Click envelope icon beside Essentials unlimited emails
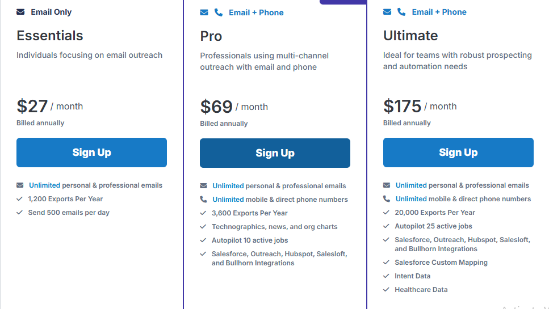 [x=20, y=185]
